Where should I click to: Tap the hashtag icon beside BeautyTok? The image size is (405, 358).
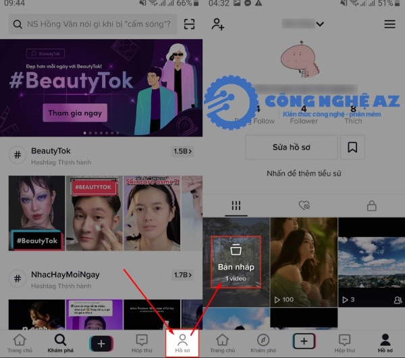pyautogui.click(x=18, y=155)
